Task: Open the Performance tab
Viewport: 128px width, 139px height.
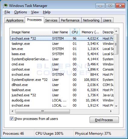Action: pyautogui.click(x=70, y=20)
